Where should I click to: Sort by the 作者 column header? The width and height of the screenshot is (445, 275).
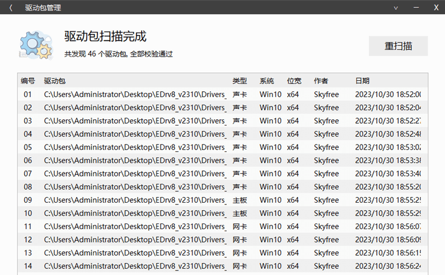(x=321, y=81)
